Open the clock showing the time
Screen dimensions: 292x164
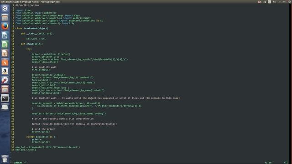[x=282, y=2]
